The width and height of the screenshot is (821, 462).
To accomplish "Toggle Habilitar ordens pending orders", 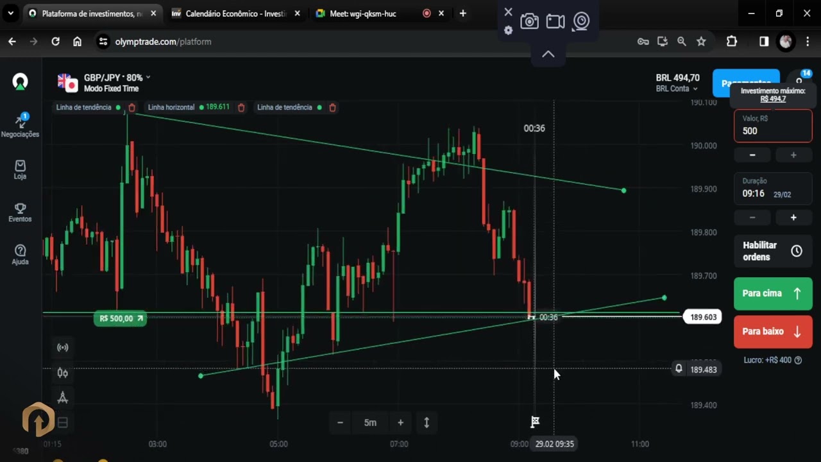I will point(773,251).
